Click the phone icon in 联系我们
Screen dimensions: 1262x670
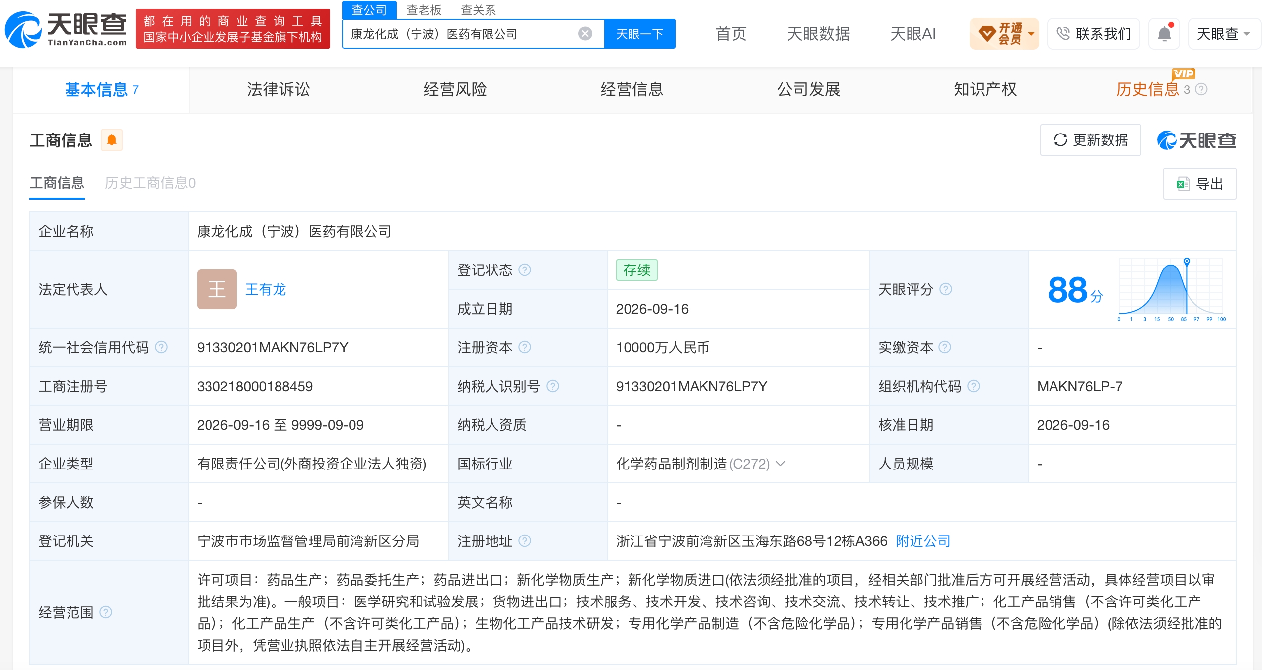click(x=1063, y=34)
